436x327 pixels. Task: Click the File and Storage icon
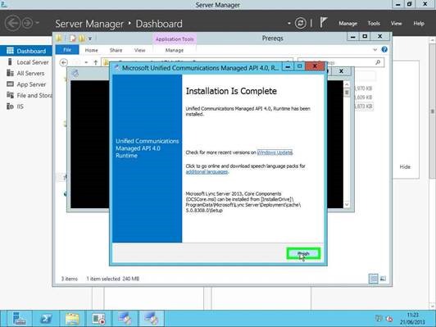[10, 95]
